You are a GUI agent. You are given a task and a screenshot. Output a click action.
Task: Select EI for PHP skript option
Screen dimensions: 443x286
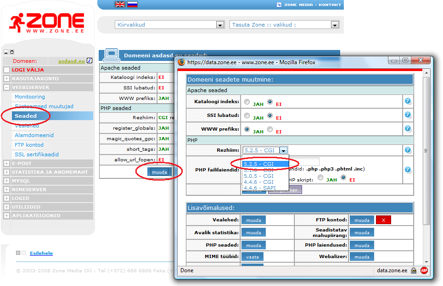pos(343,177)
